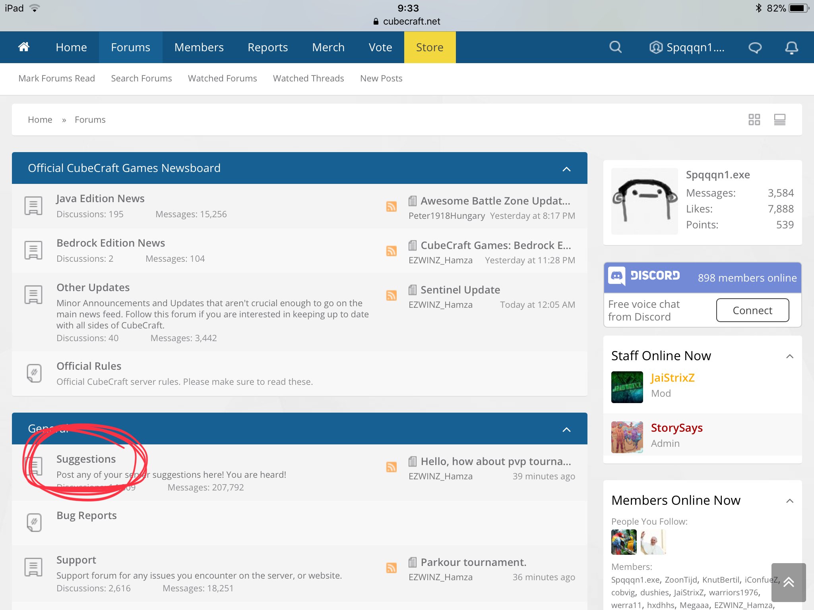The width and height of the screenshot is (814, 610).
Task: Click the JaiStrixZ username link
Action: pos(673,377)
